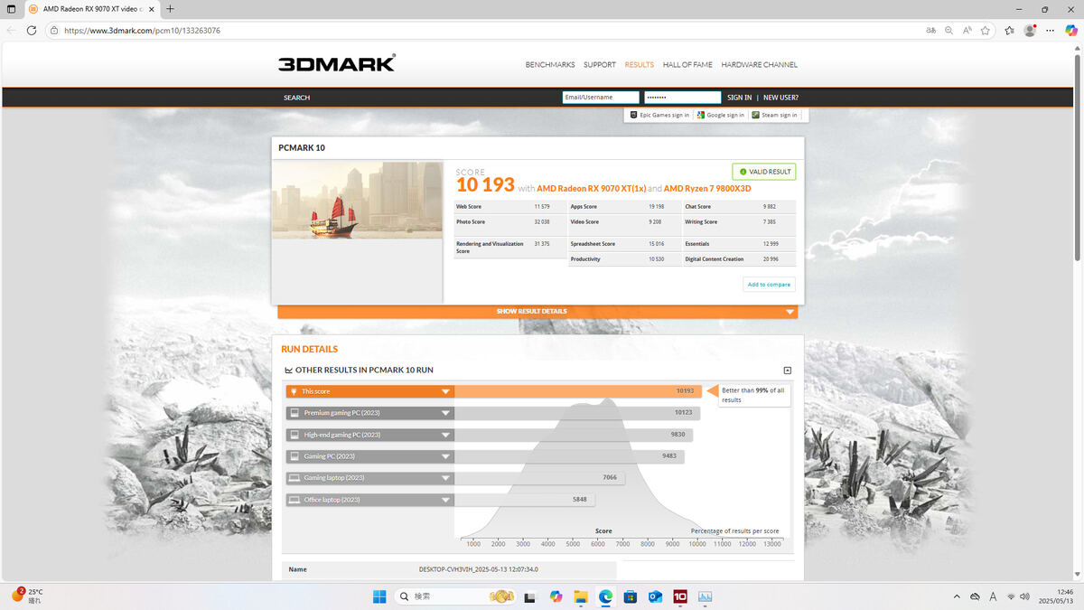Click the trophy icon on This score row
Screen dimensions: 1084x610
click(x=294, y=391)
